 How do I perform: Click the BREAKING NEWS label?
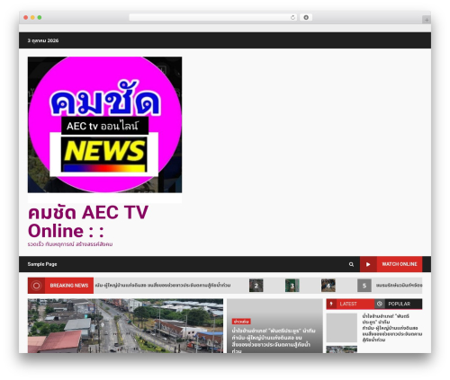click(x=69, y=286)
